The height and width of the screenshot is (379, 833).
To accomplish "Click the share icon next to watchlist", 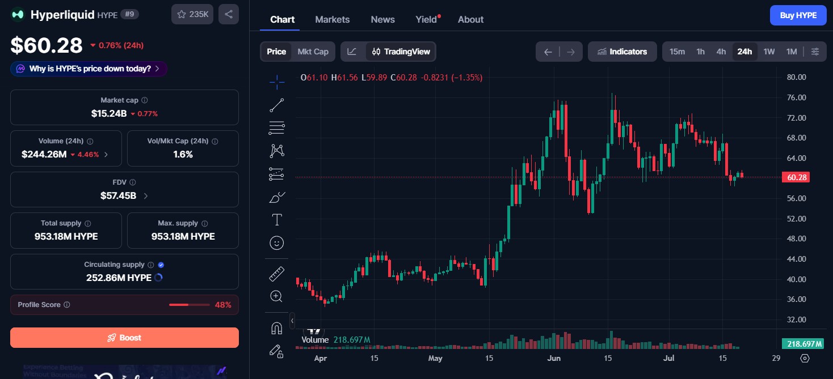I will [x=229, y=14].
